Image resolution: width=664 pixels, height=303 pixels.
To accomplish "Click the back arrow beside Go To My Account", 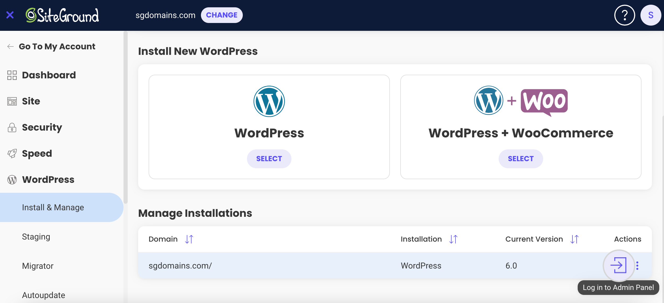I will (x=10, y=46).
